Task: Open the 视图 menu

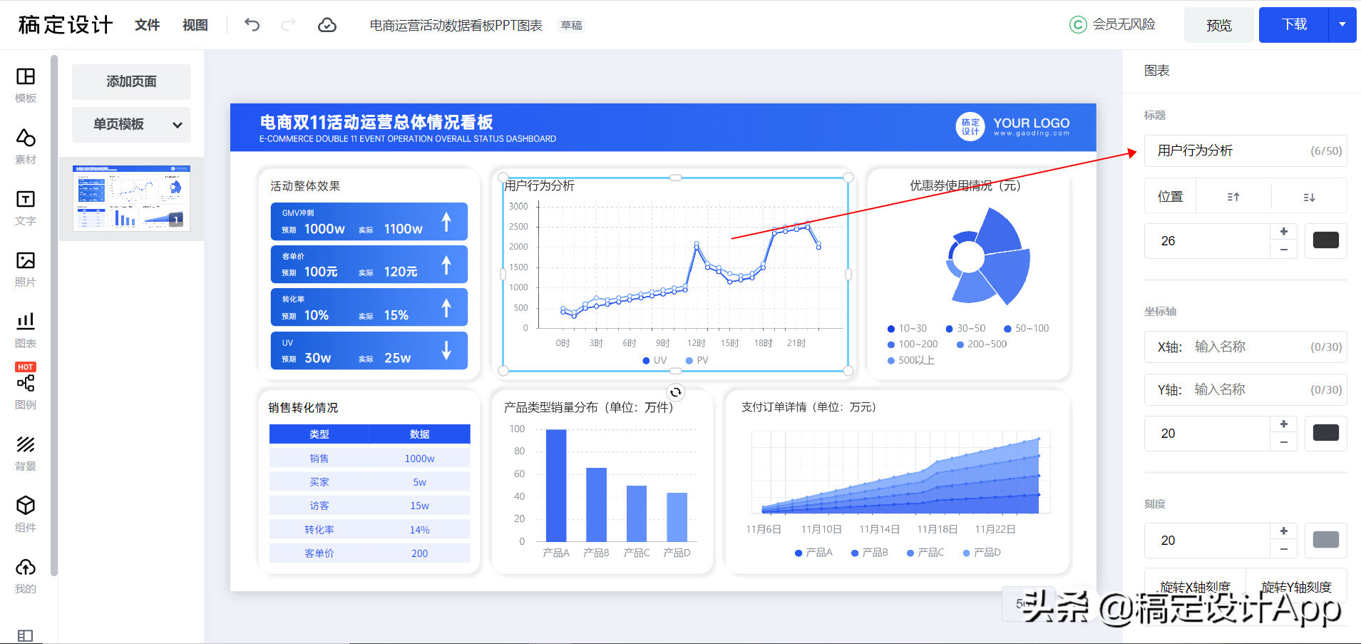Action: [x=195, y=25]
